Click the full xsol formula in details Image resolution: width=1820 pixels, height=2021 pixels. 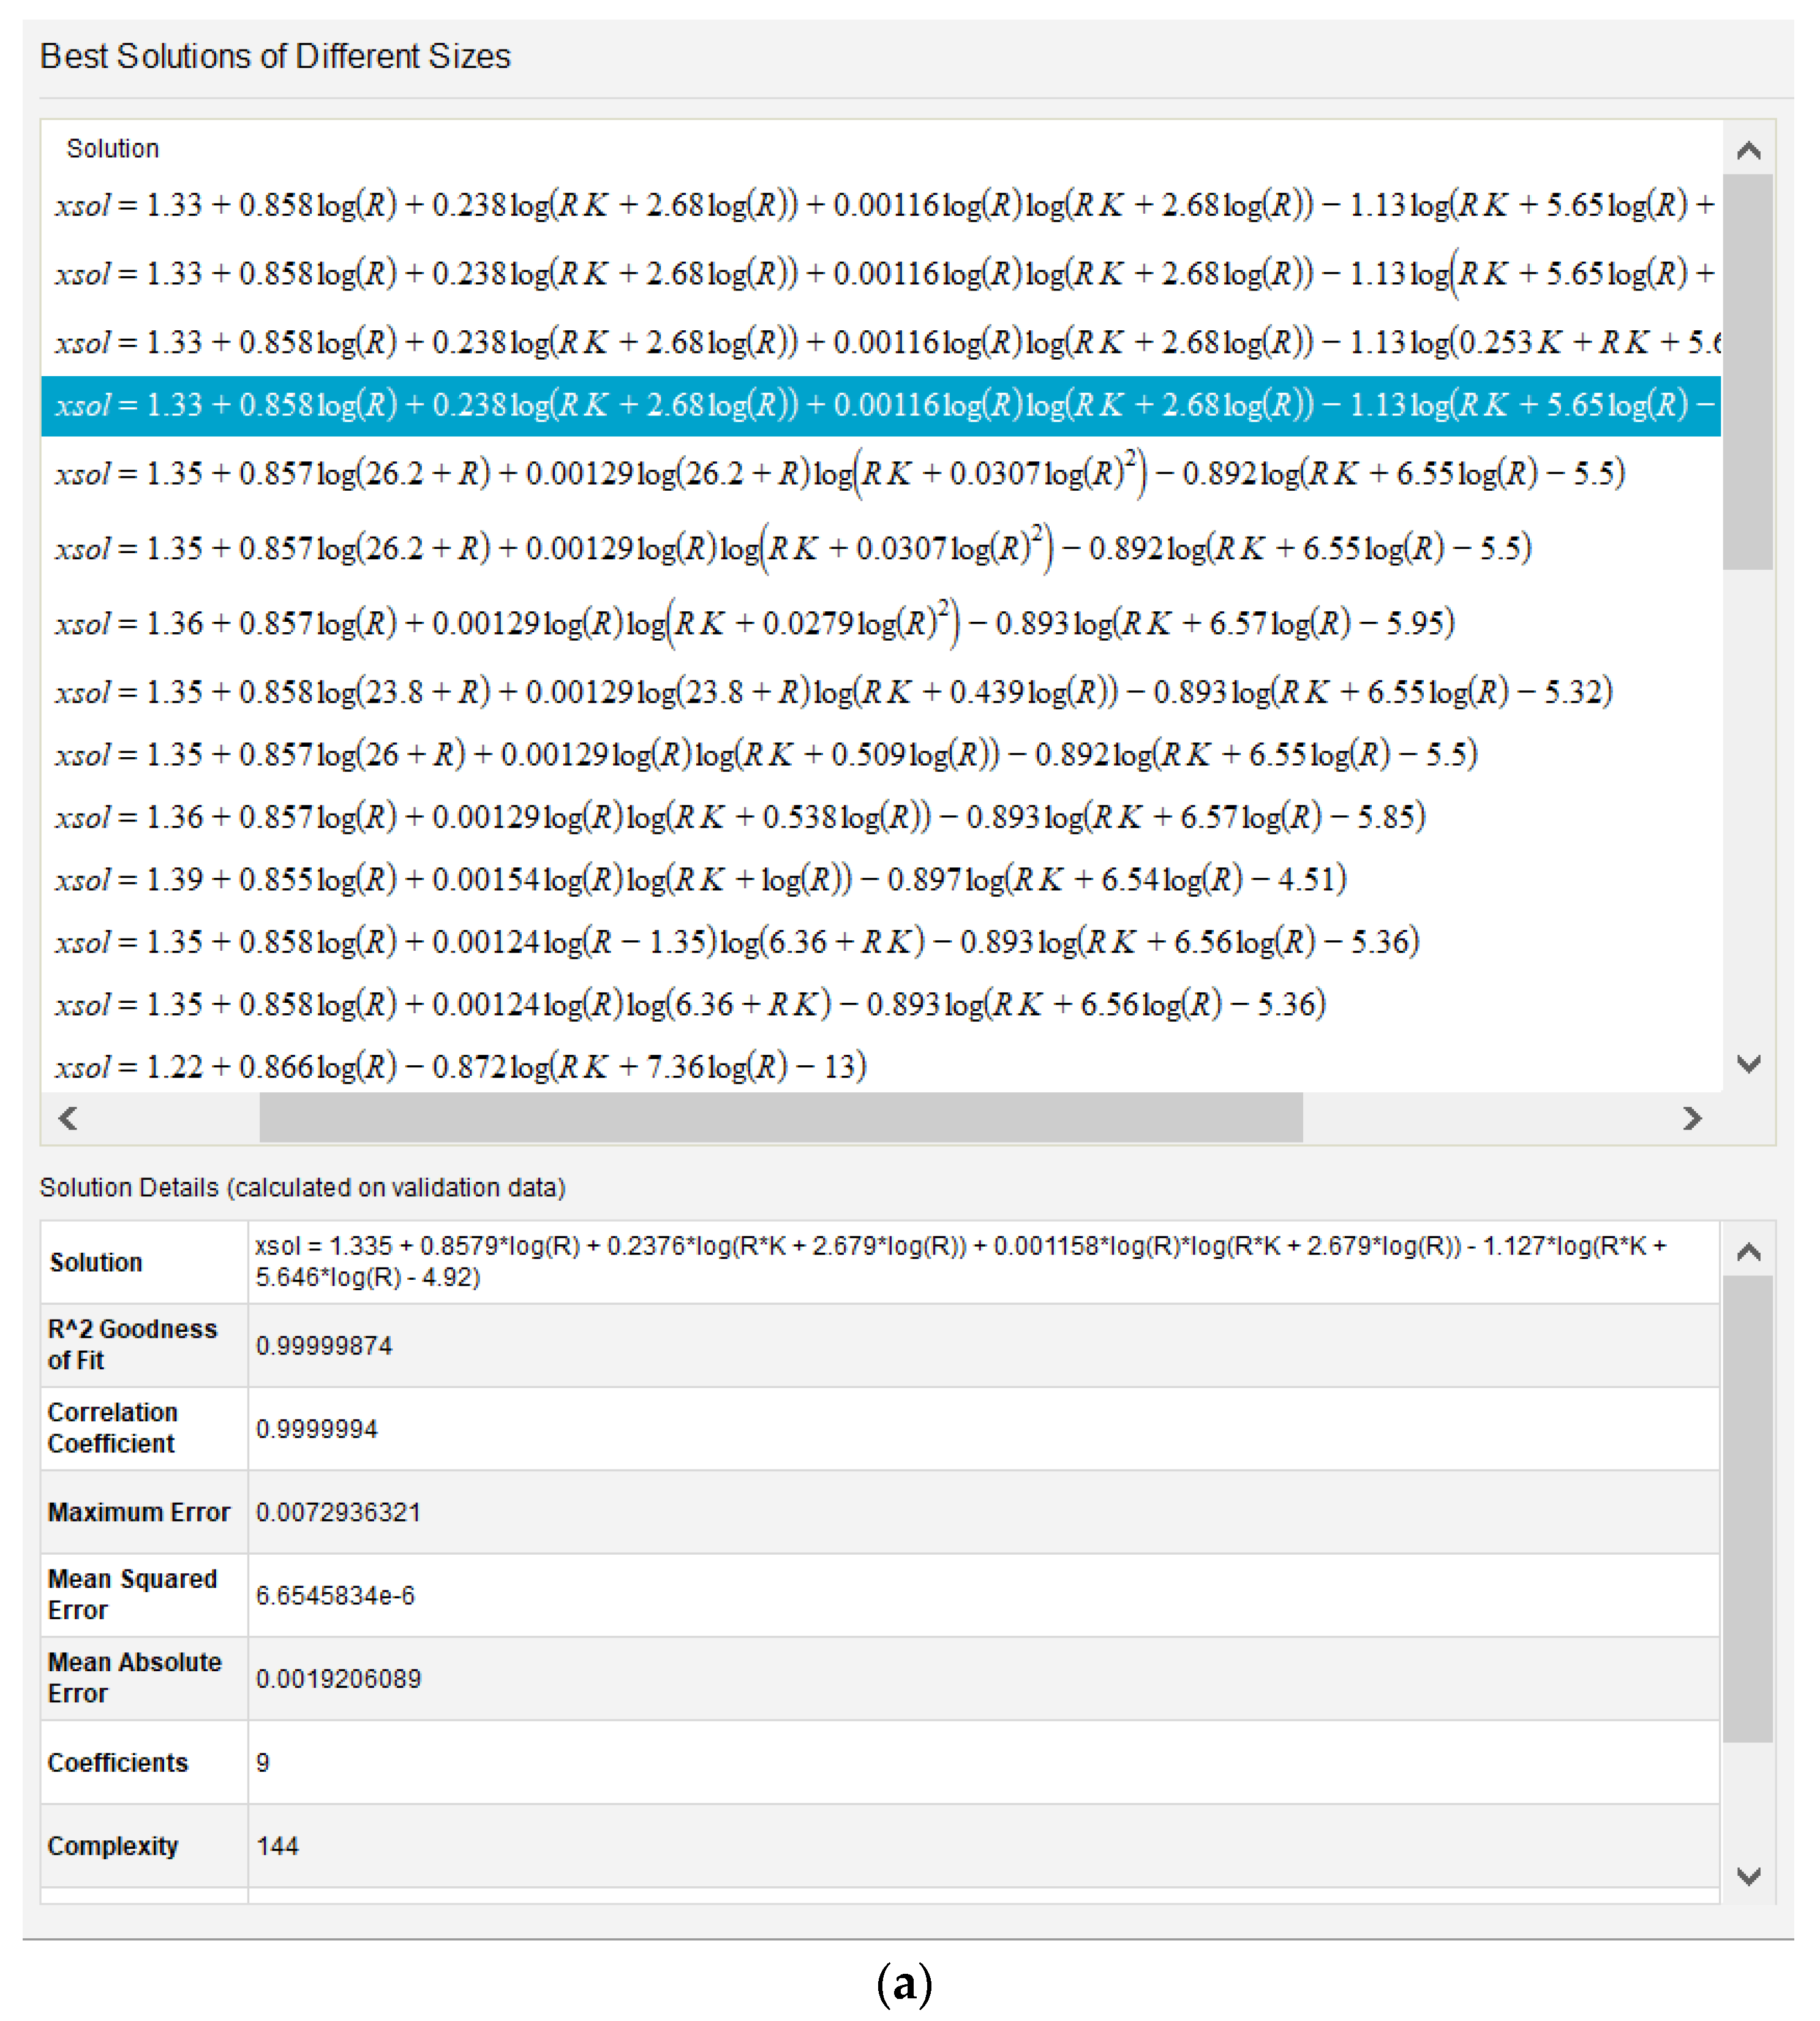(x=961, y=1261)
